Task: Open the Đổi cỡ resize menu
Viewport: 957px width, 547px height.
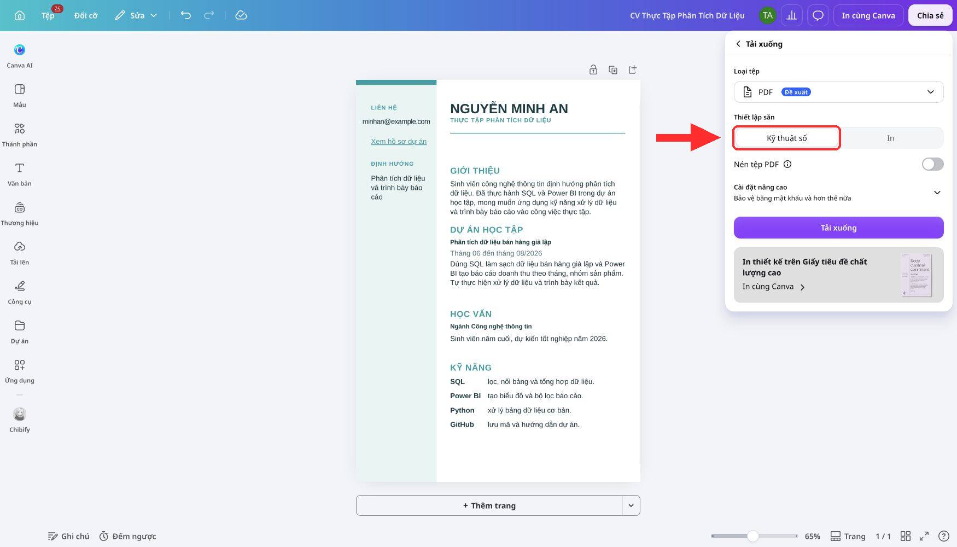Action: [x=86, y=15]
